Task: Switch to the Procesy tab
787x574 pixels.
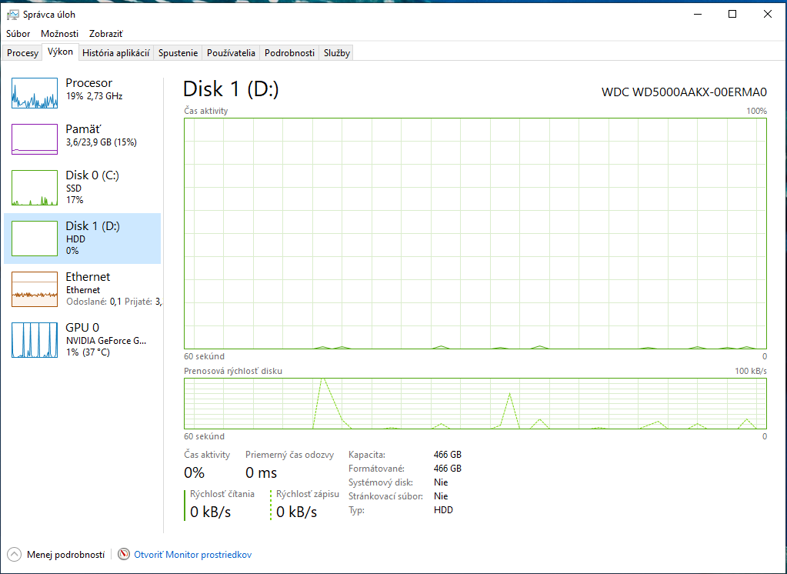Action: [x=22, y=53]
